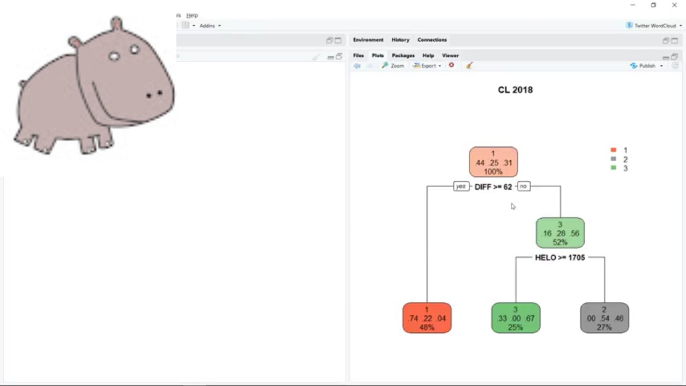Click the gray leaf node showing 27%
686x386 pixels.
point(605,318)
